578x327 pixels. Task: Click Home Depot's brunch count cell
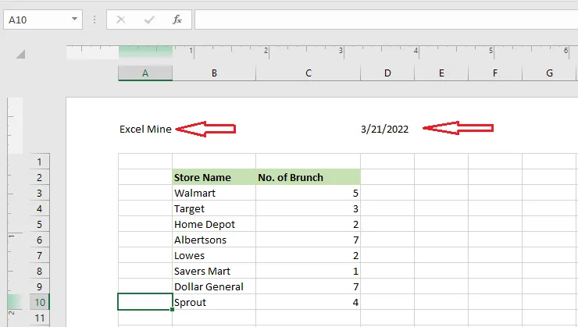click(308, 224)
